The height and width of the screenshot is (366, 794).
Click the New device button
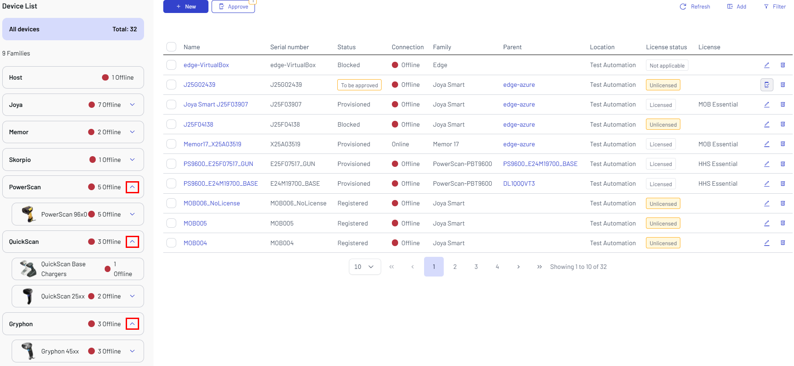186,7
